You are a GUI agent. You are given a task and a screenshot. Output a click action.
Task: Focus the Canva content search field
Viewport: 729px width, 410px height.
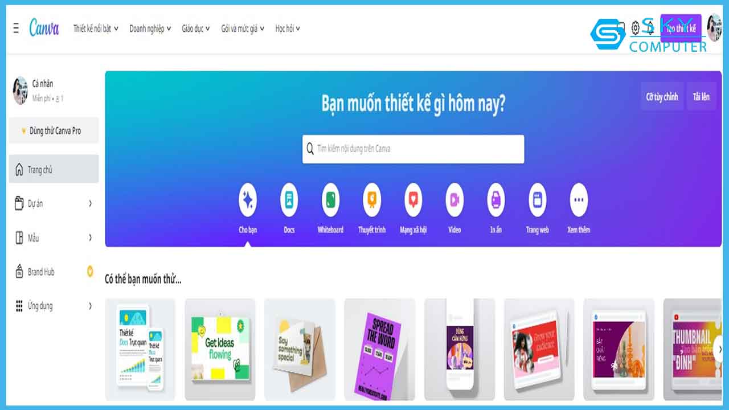(413, 149)
